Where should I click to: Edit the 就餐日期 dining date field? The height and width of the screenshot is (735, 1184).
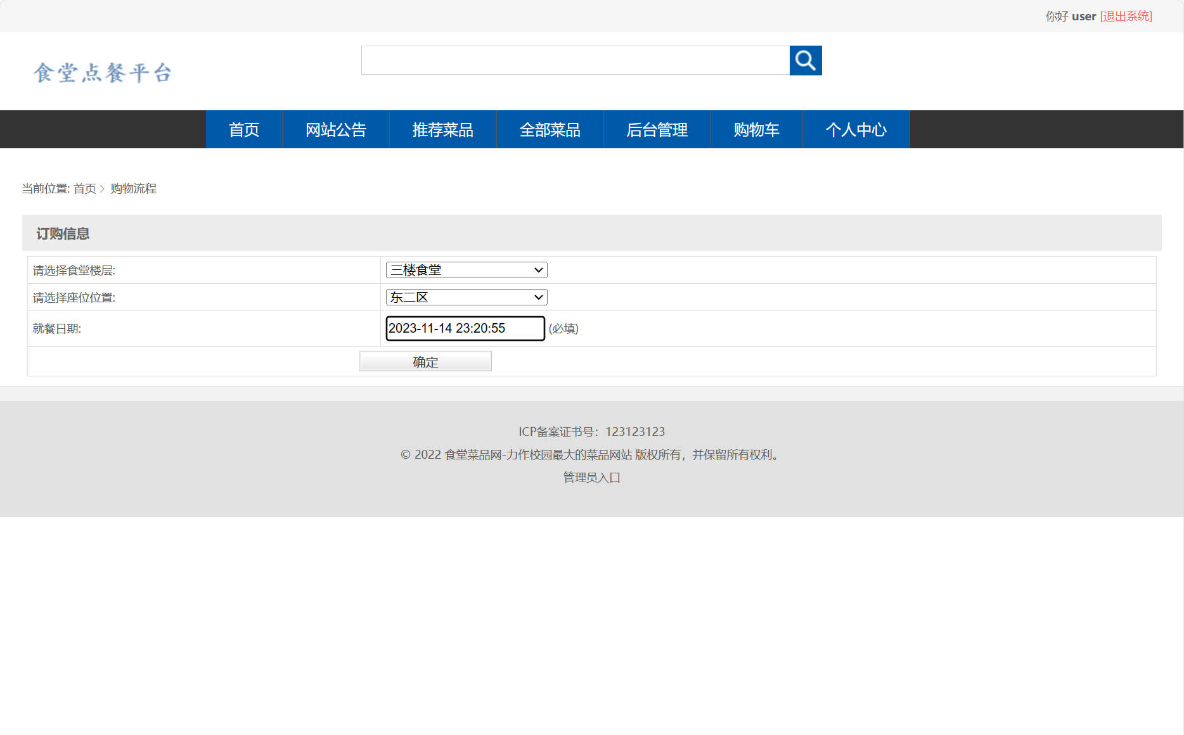click(x=465, y=328)
